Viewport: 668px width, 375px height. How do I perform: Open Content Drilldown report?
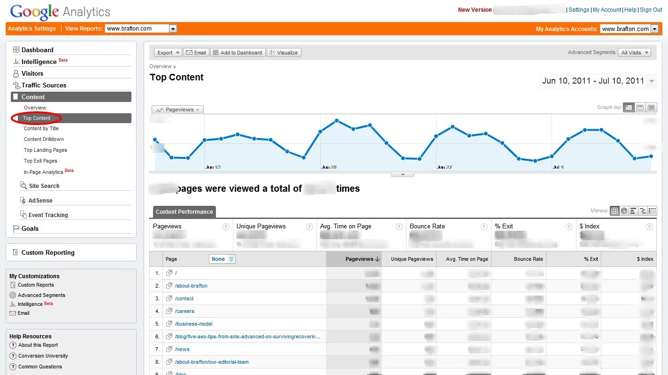pos(44,139)
